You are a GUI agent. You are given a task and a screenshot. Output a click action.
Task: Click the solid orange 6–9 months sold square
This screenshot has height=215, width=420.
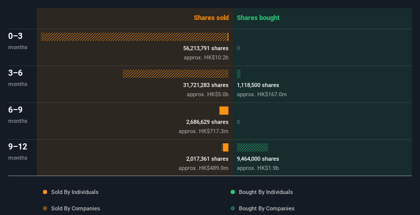click(224, 111)
